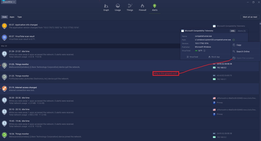
Task: Open the Firewall view
Action: (x=142, y=7)
